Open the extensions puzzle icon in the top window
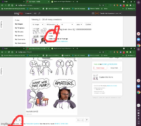 click(x=130, y=5)
